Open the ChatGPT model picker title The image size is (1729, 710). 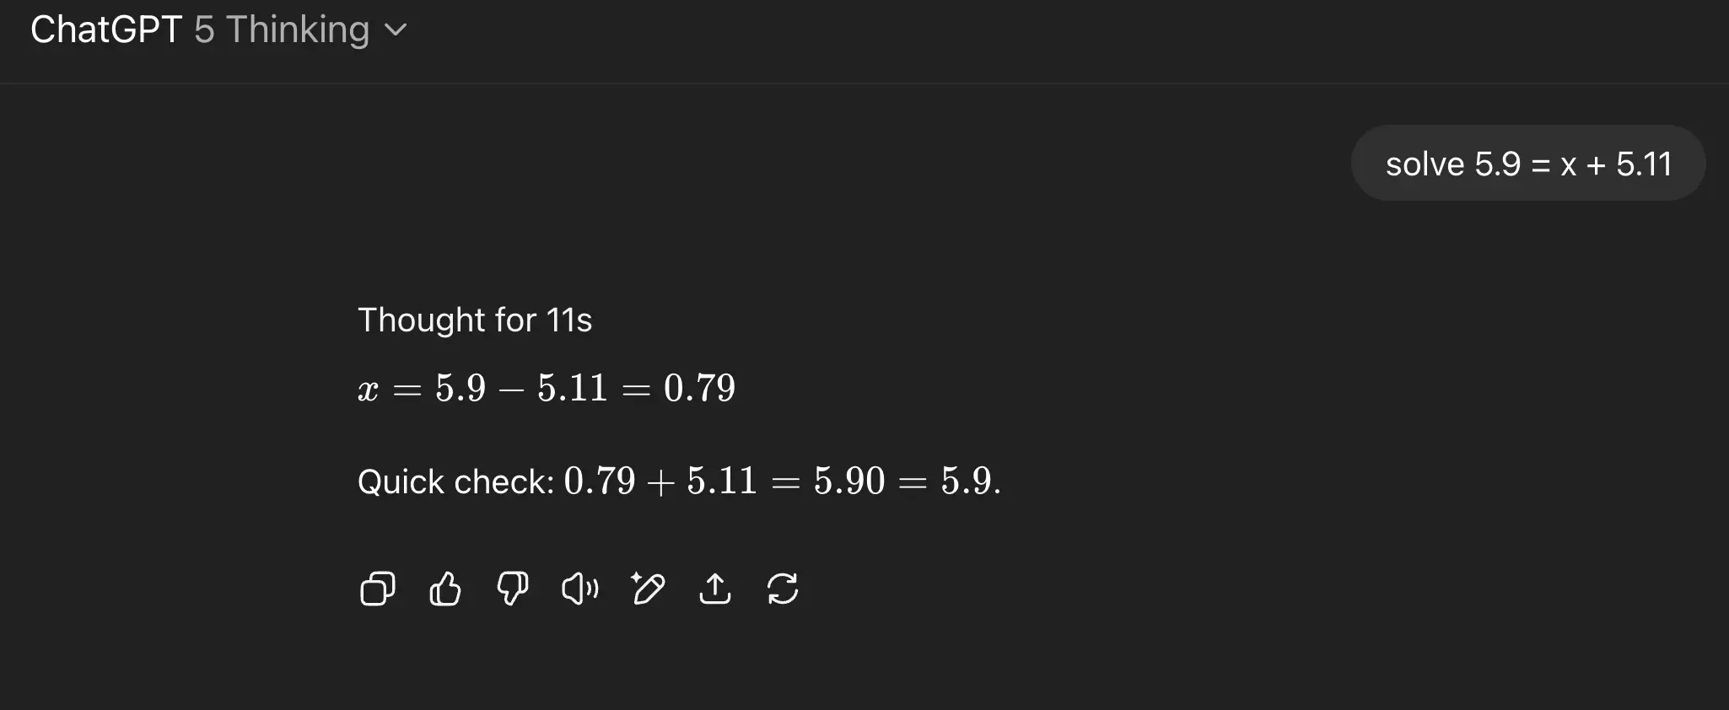click(x=106, y=30)
